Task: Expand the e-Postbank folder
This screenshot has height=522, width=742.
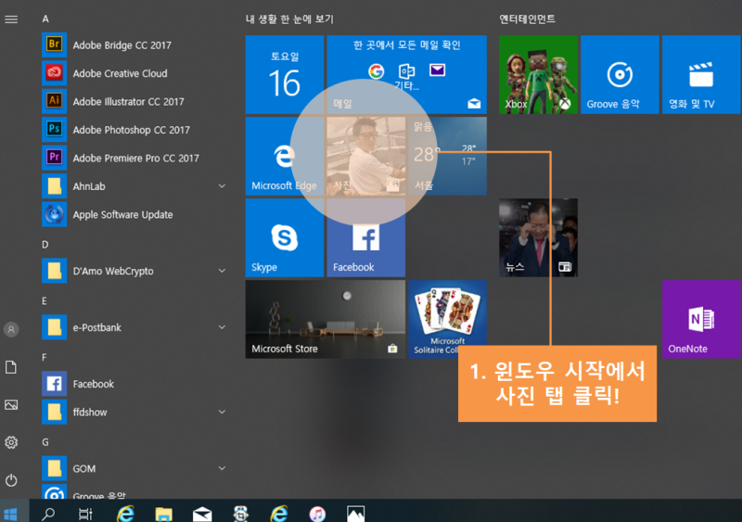Action: (x=222, y=327)
